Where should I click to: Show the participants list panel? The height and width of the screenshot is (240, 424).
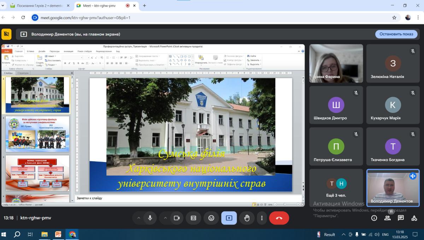click(387, 218)
